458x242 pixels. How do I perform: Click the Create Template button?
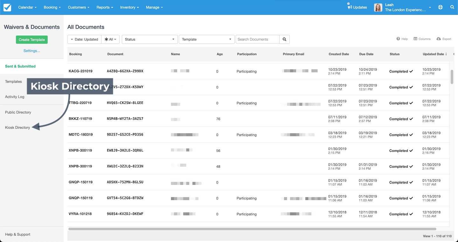coord(32,40)
